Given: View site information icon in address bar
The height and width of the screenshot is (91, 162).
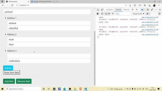Looking at the screenshot, I should (17, 5).
